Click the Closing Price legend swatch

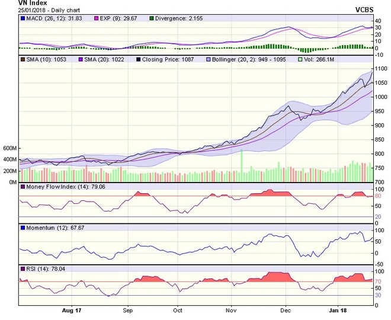pos(139,59)
